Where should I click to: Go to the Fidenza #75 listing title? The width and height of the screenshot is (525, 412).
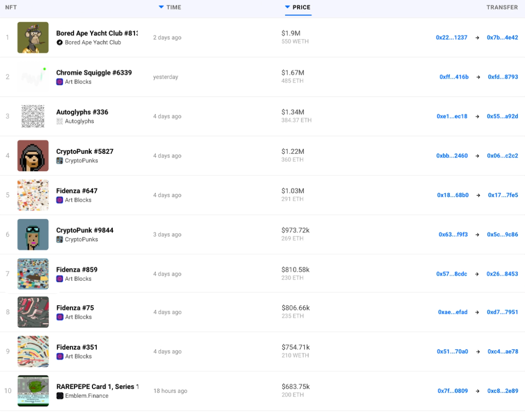[x=76, y=308]
